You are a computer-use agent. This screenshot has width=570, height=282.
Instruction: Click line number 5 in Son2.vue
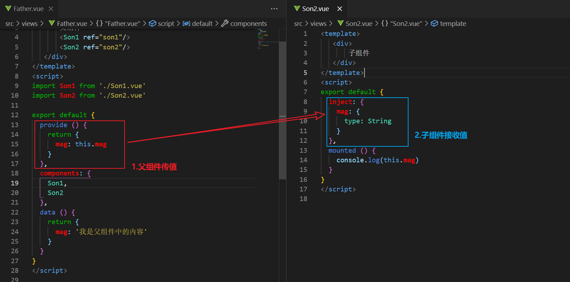tap(305, 72)
